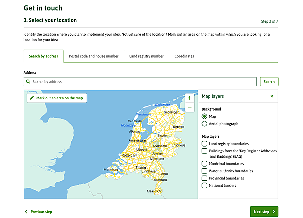Enable Municipal boundaries checkbox
The width and height of the screenshot is (303, 218).
point(205,164)
